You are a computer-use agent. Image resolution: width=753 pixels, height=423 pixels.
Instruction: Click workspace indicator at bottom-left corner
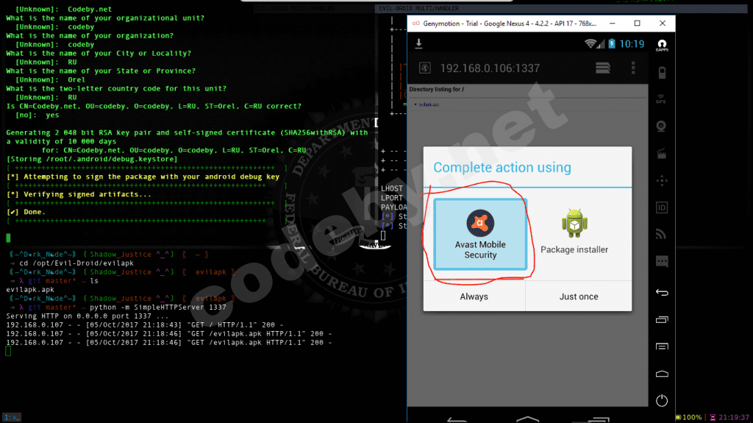pyautogui.click(x=12, y=417)
